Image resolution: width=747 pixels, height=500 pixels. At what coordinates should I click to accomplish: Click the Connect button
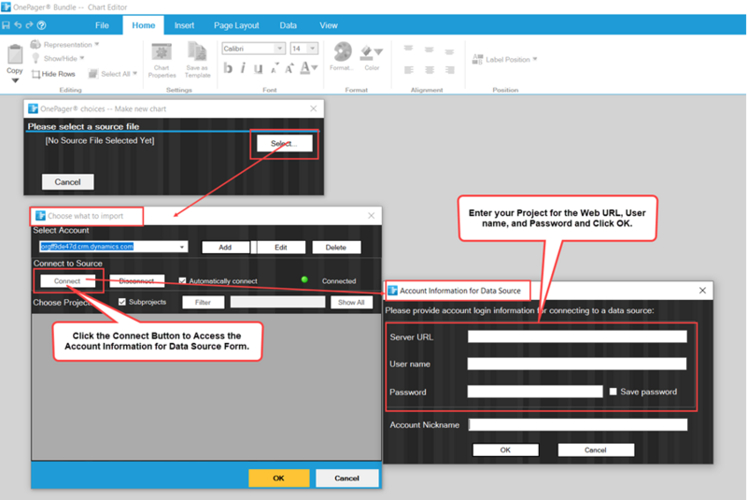67,280
